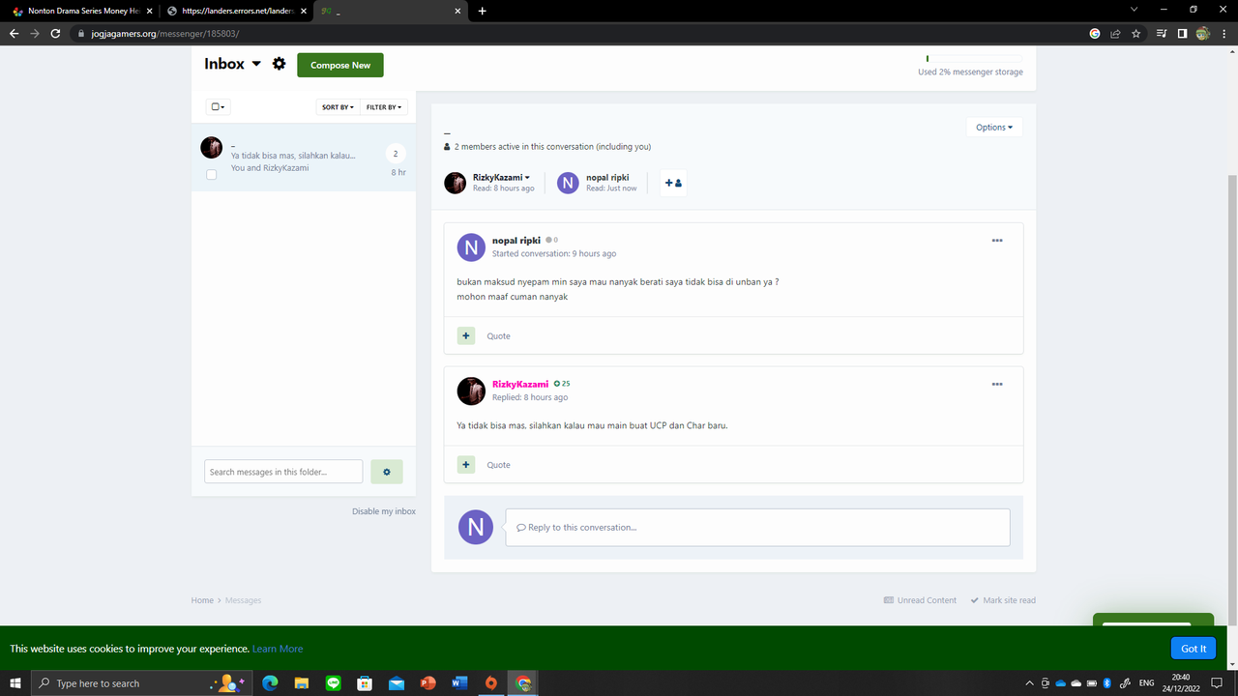Open Microsoft Store from taskbar
1238x696 pixels.
click(365, 683)
